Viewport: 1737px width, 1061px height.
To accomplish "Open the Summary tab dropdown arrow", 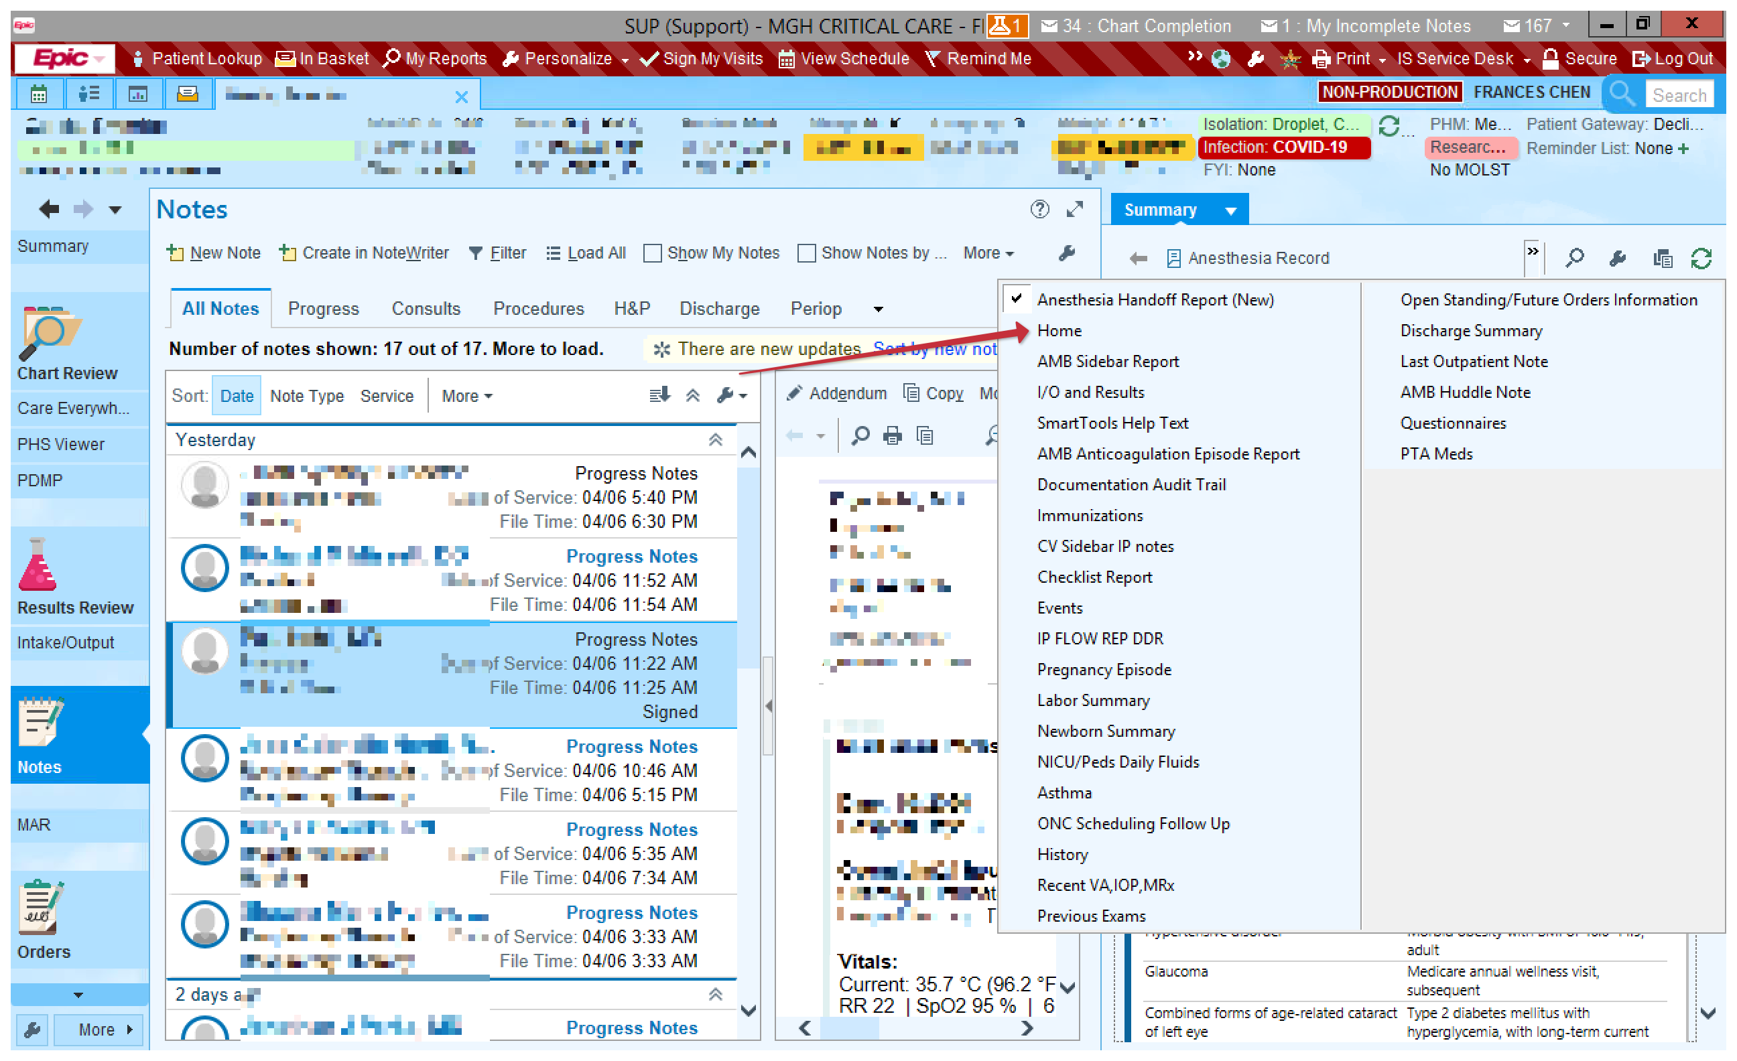I will (1230, 210).
